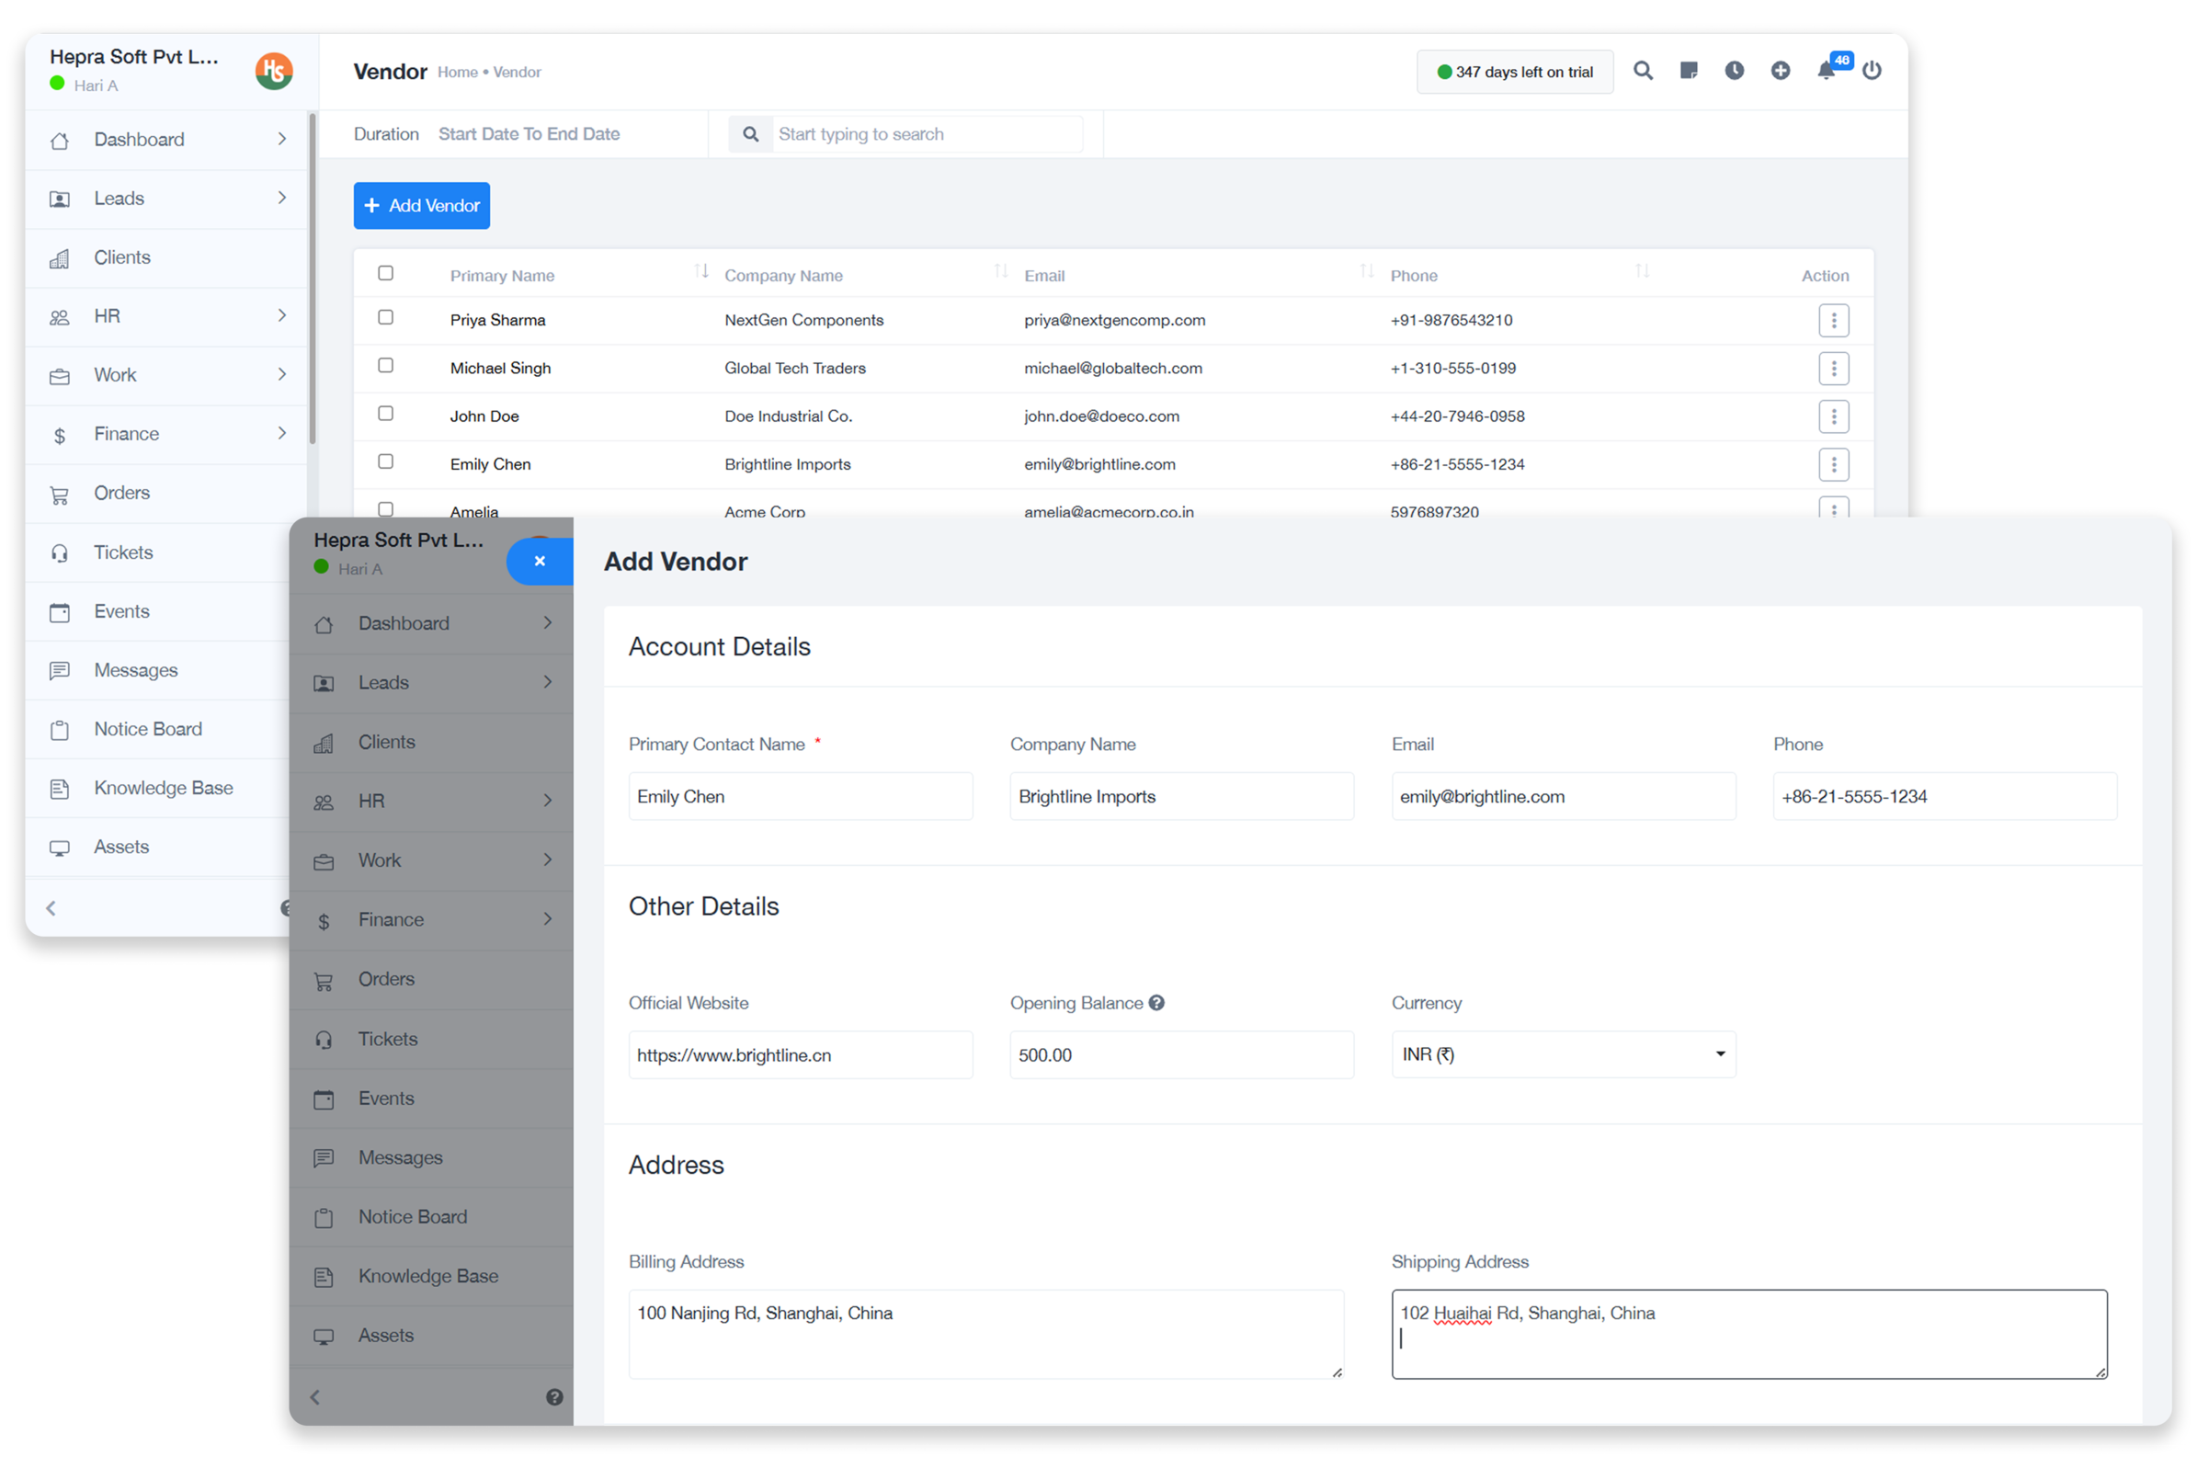Viewport: 2197px width, 1457px height.
Task: Open action menu for Priya Sharma row
Action: (x=1832, y=321)
